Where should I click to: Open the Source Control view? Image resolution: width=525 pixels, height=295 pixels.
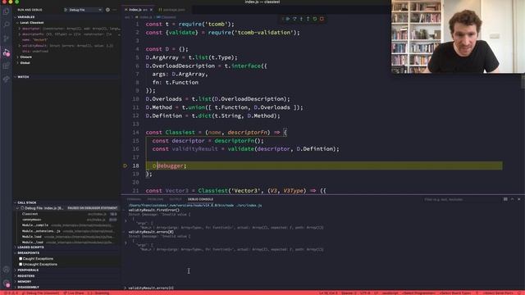tap(6, 39)
